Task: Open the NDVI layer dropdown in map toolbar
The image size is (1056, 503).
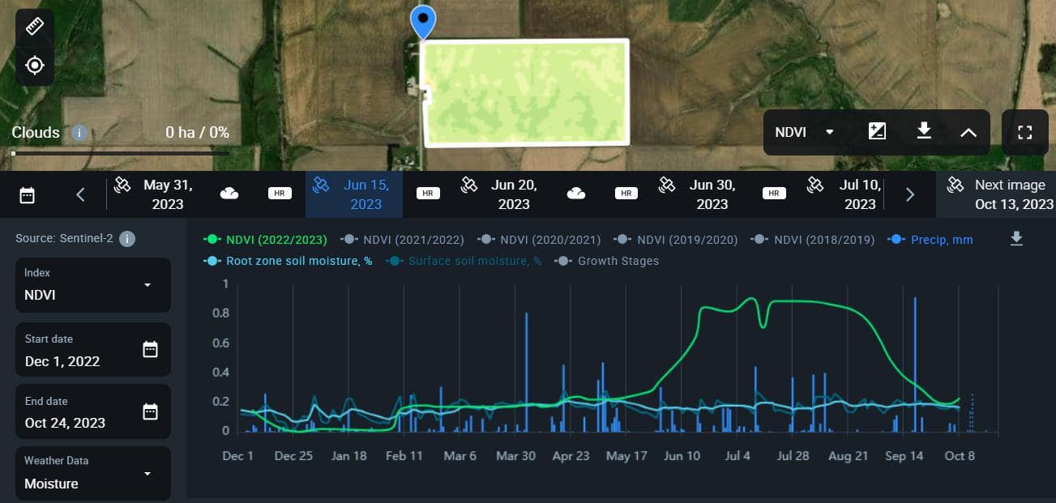Action: [x=805, y=132]
